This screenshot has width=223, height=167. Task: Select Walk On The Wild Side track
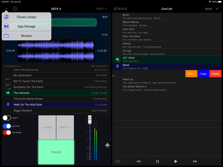click(x=56, y=105)
